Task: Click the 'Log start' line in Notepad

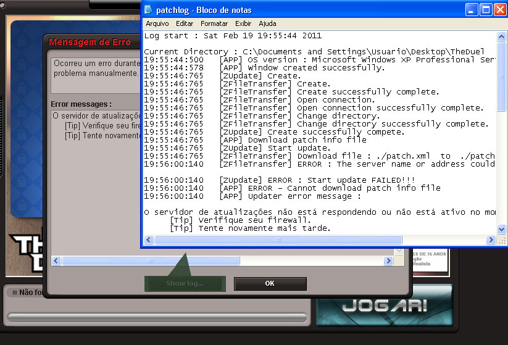Action: [x=233, y=36]
